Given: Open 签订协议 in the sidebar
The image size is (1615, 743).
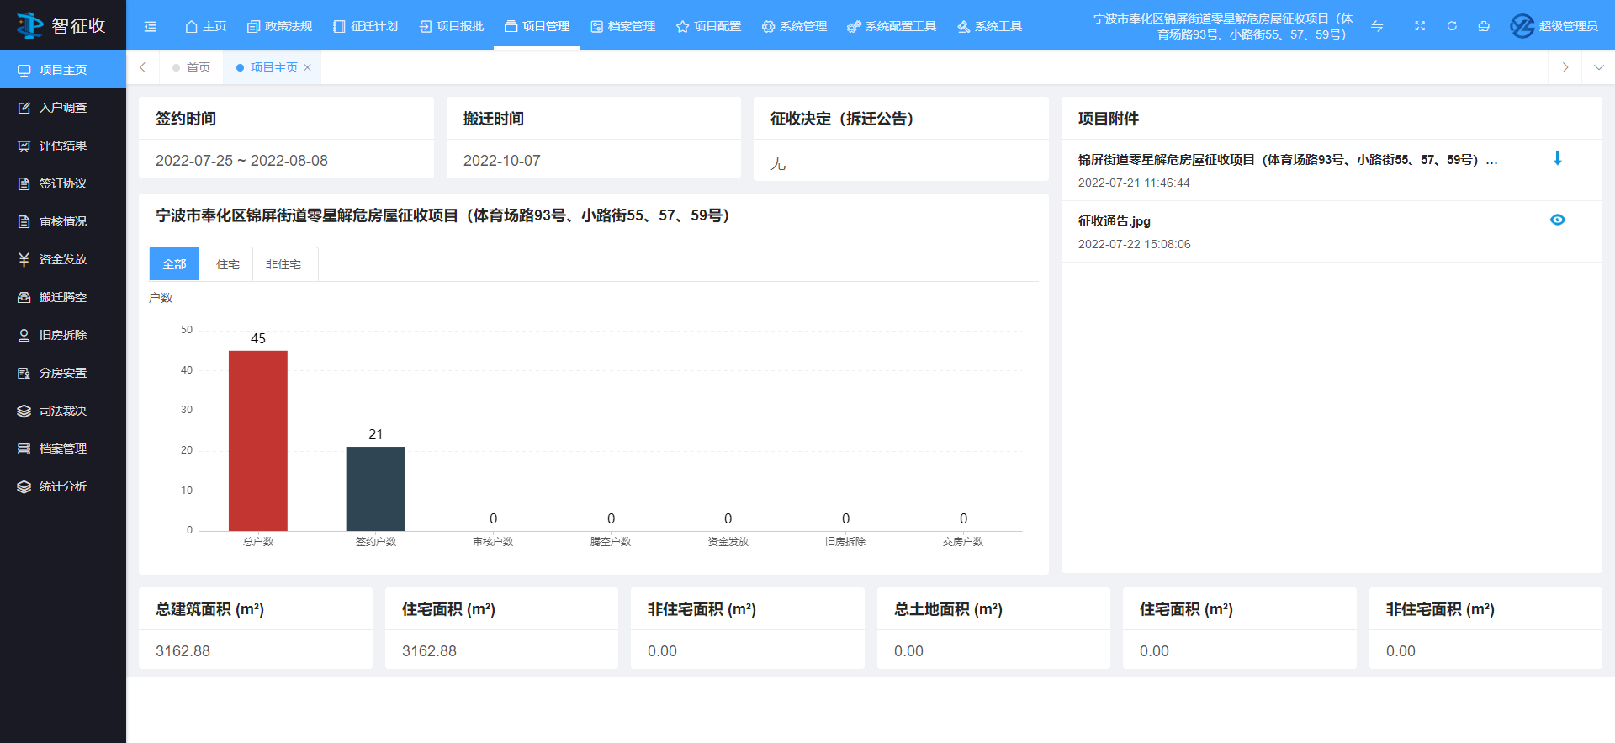Looking at the screenshot, I should point(62,183).
